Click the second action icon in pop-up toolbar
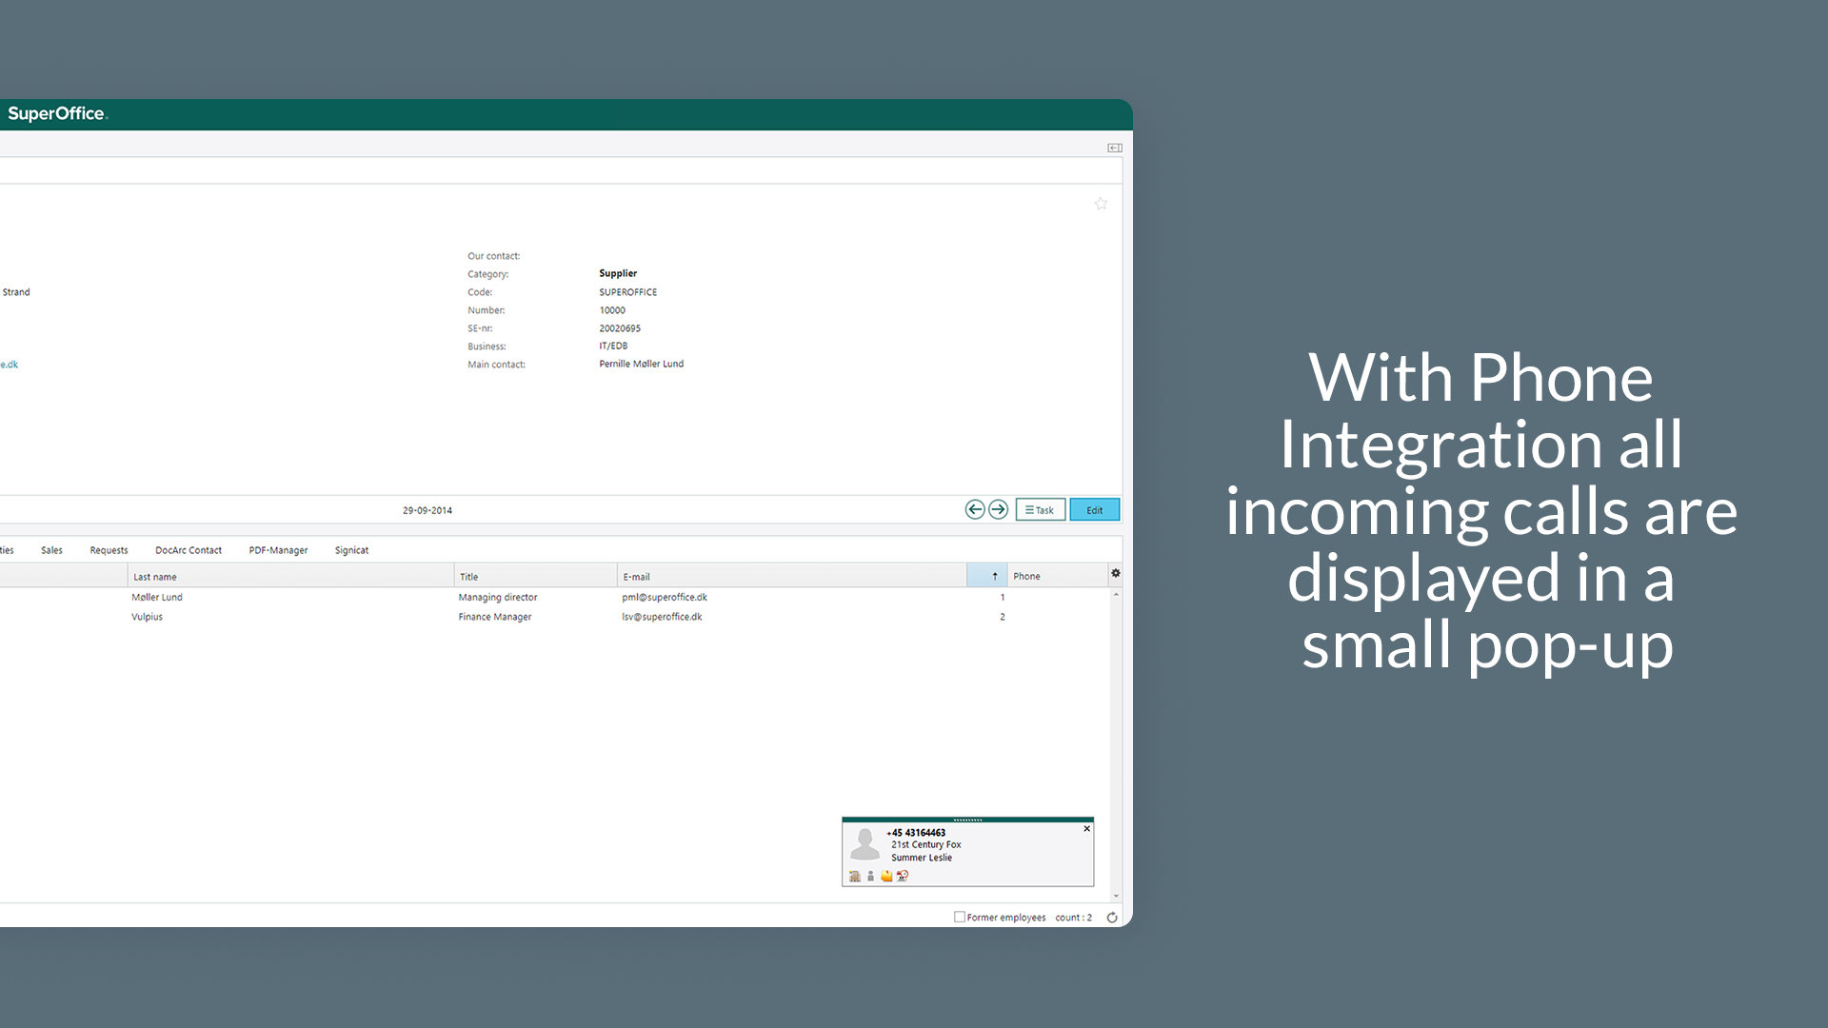Image resolution: width=1828 pixels, height=1028 pixels. [x=871, y=876]
